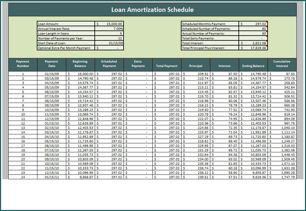Select payment number 19

point(23,155)
